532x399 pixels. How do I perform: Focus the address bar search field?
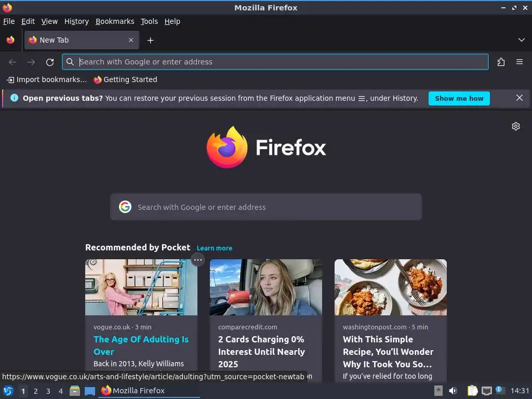(275, 62)
